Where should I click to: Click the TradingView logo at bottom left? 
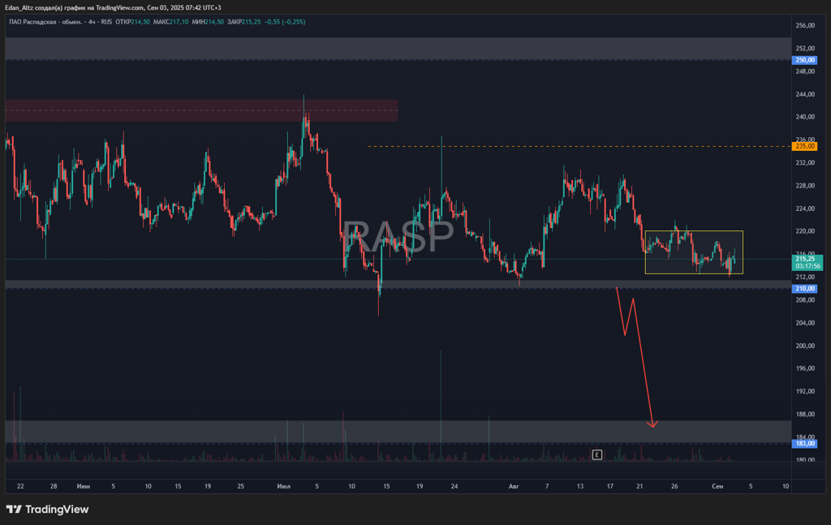(x=47, y=510)
